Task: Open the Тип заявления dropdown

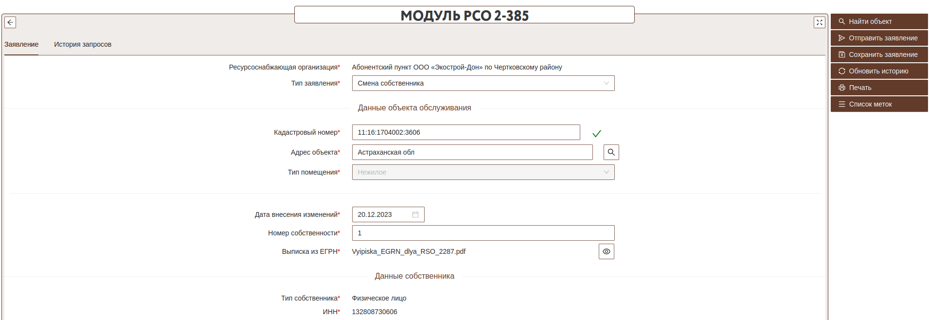Action: pyautogui.click(x=482, y=83)
